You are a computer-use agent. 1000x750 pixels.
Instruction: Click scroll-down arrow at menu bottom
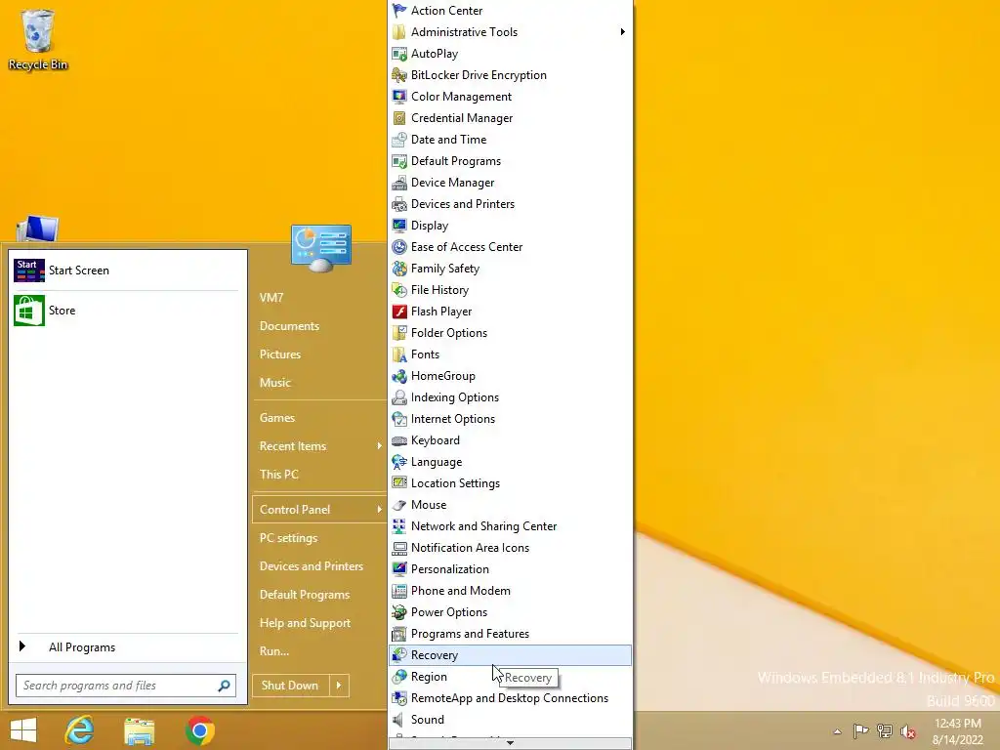coord(510,743)
